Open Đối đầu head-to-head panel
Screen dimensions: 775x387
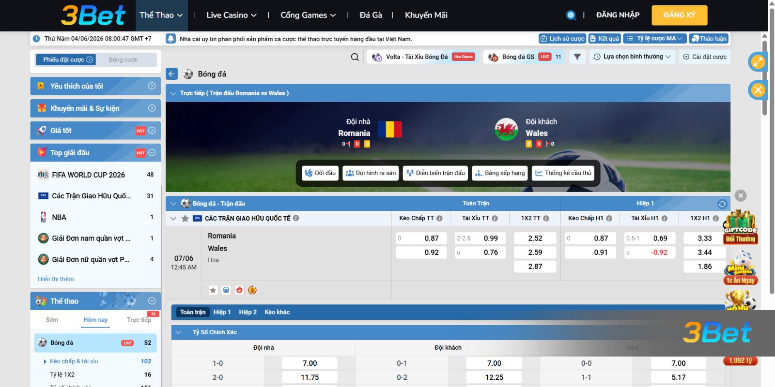320,173
